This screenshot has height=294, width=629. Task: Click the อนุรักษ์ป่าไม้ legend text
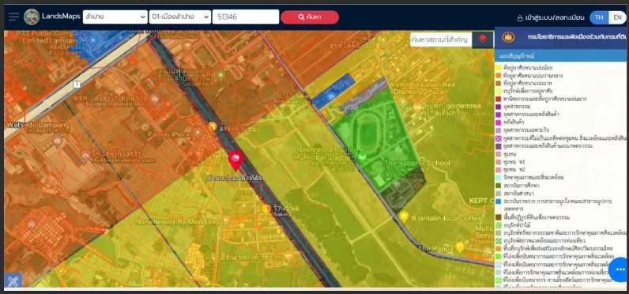(x=518, y=225)
